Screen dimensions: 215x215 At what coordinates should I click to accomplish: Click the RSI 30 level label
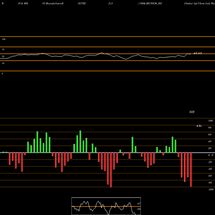3,63
